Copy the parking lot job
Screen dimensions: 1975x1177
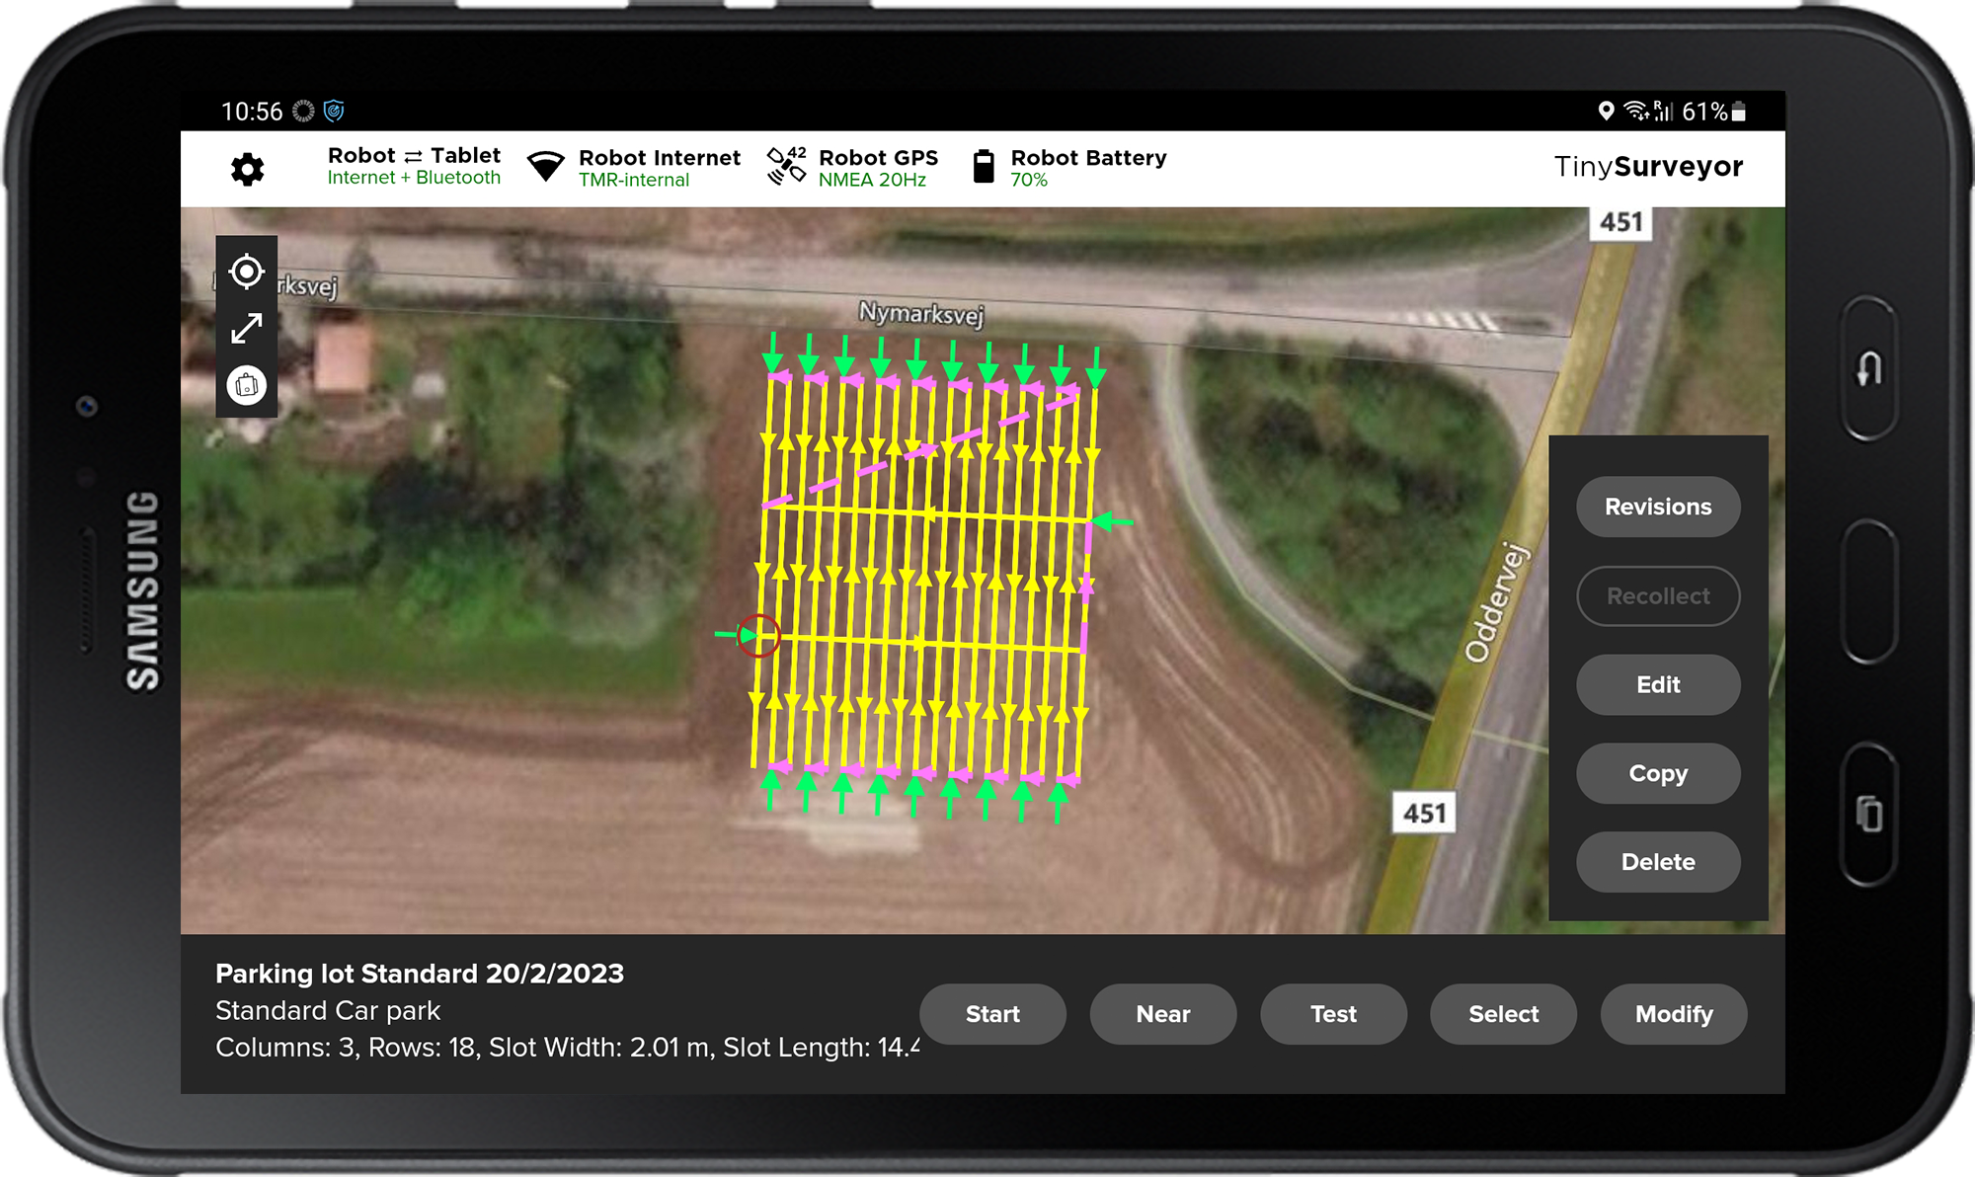click(x=1657, y=773)
